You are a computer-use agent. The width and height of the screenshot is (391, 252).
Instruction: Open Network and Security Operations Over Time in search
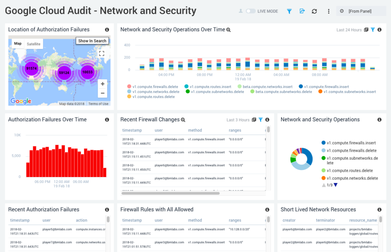coord(228,30)
